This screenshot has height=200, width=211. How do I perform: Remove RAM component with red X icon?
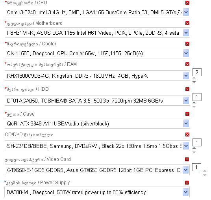click(x=187, y=64)
